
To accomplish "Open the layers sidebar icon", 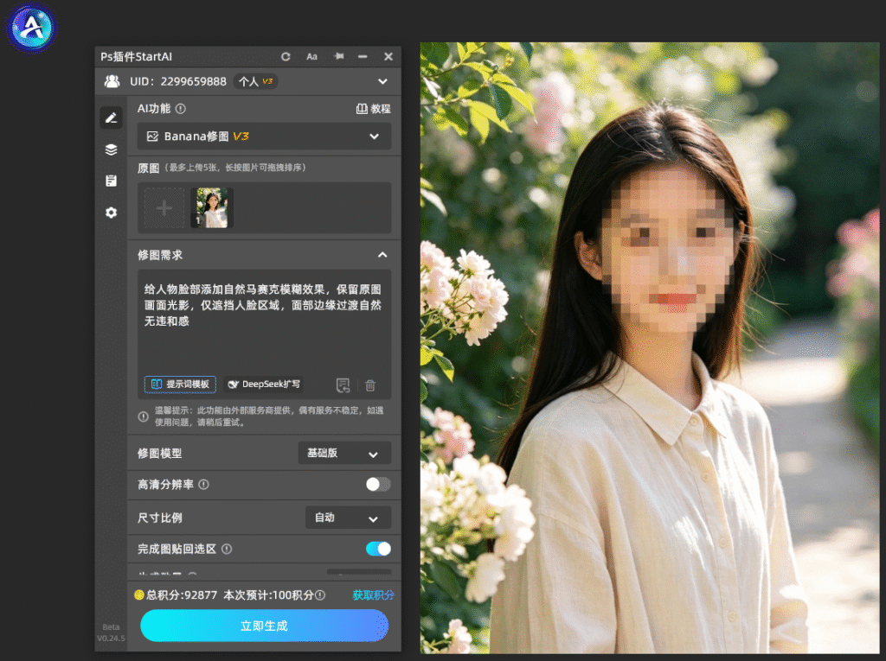I will [x=112, y=149].
